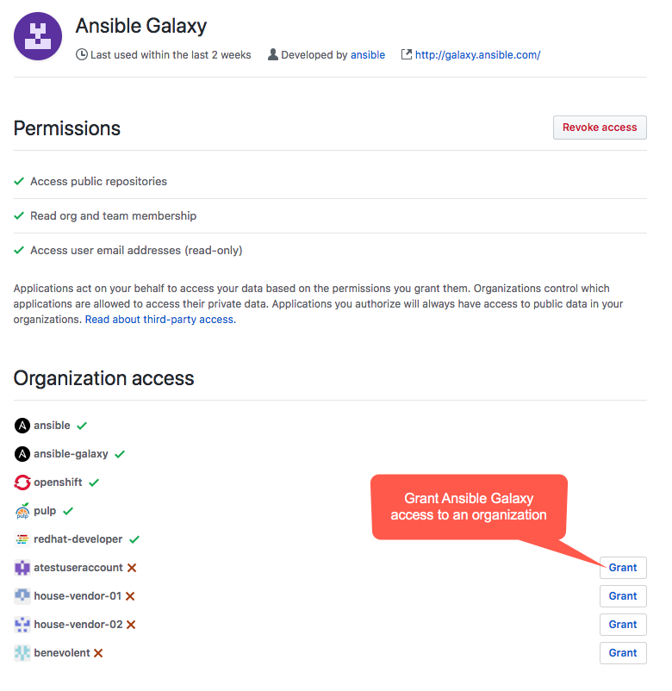
Task: Click the house-vendor-01 identicon avatar
Action: click(x=22, y=596)
